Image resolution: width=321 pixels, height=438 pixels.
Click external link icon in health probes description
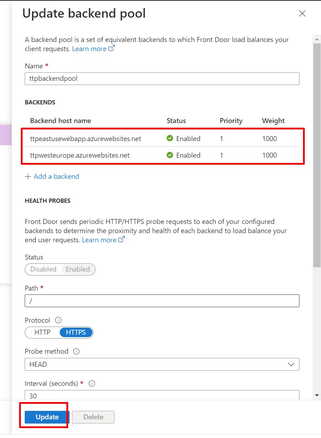coord(121,240)
